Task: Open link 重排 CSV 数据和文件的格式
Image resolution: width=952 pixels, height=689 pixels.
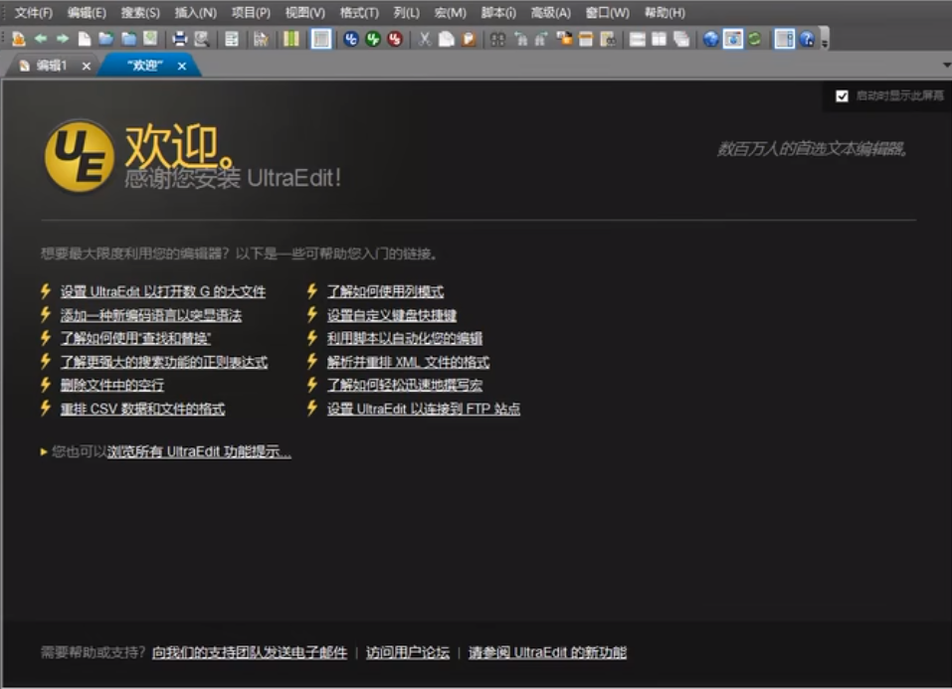Action: (142, 409)
